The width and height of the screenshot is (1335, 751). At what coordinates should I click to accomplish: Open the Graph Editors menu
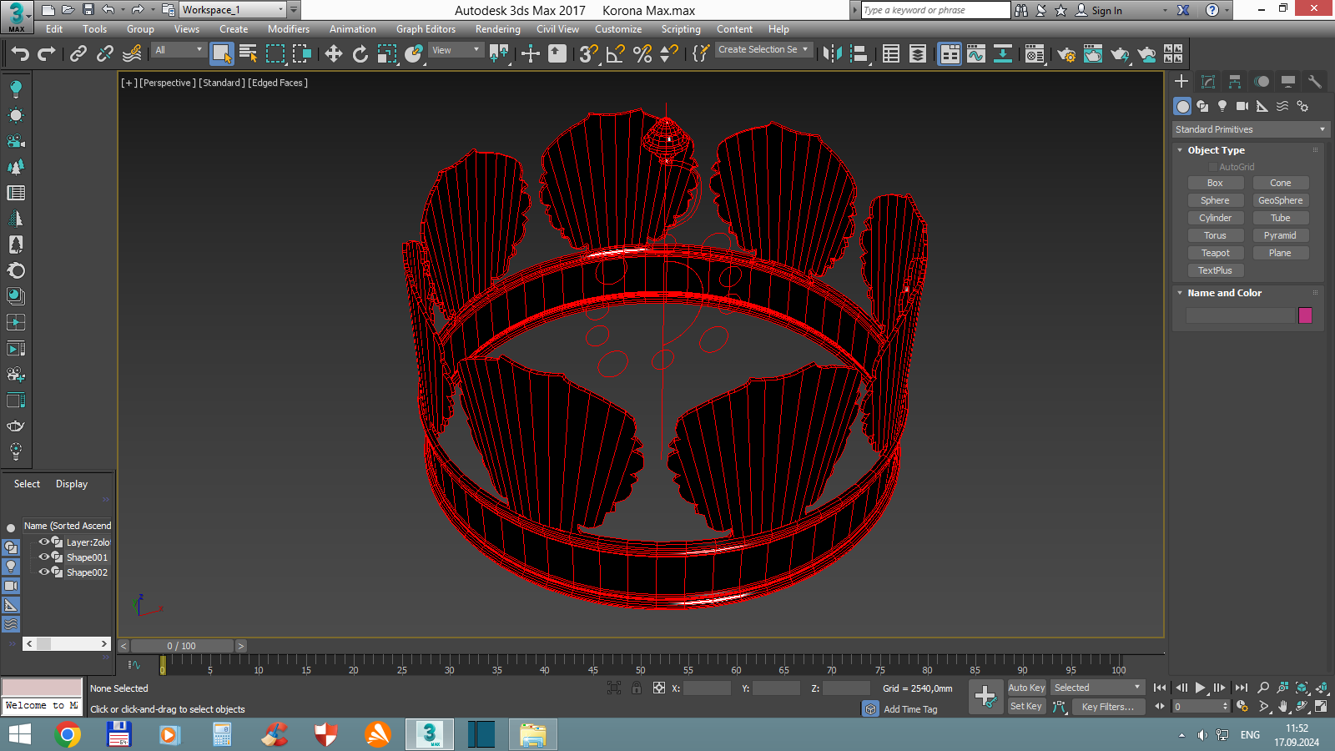[x=426, y=29]
